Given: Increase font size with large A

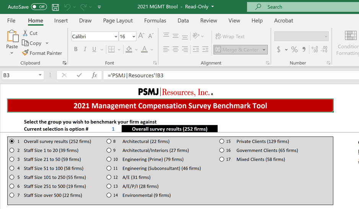Looking at the screenshot, I should pyautogui.click(x=141, y=35).
